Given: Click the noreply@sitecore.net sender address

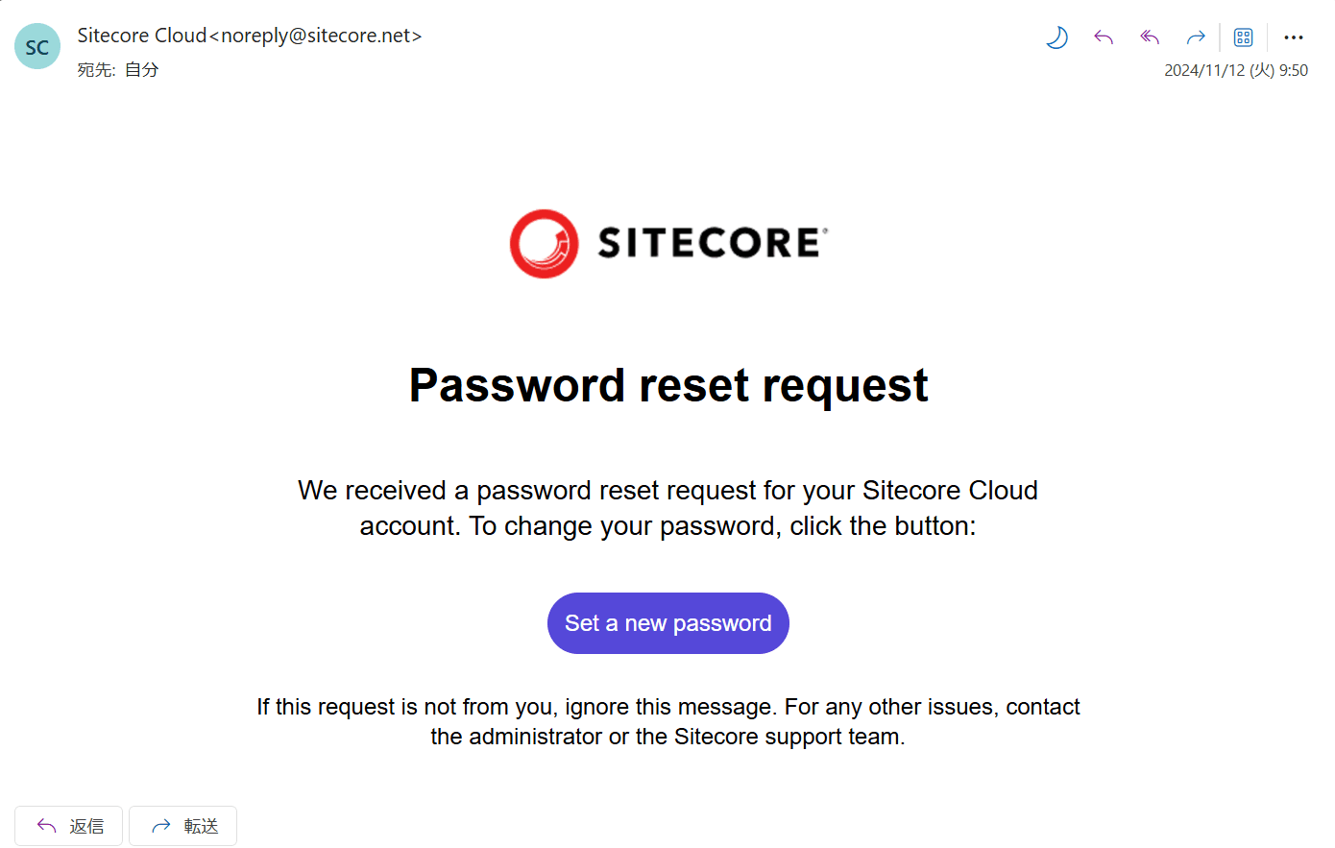Looking at the screenshot, I should click(316, 36).
